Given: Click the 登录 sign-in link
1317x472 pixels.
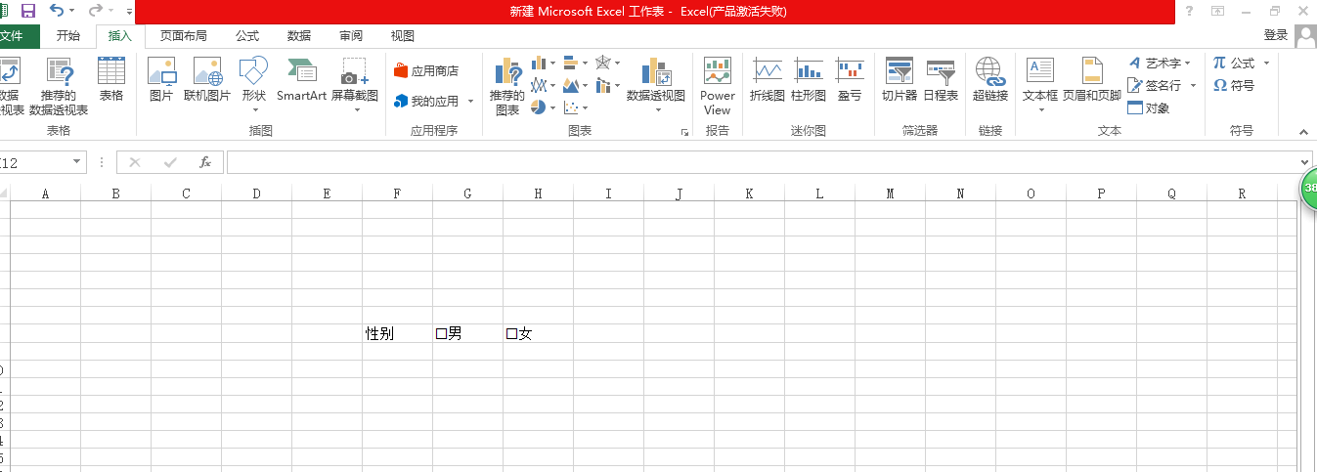Looking at the screenshot, I should pos(1275,35).
